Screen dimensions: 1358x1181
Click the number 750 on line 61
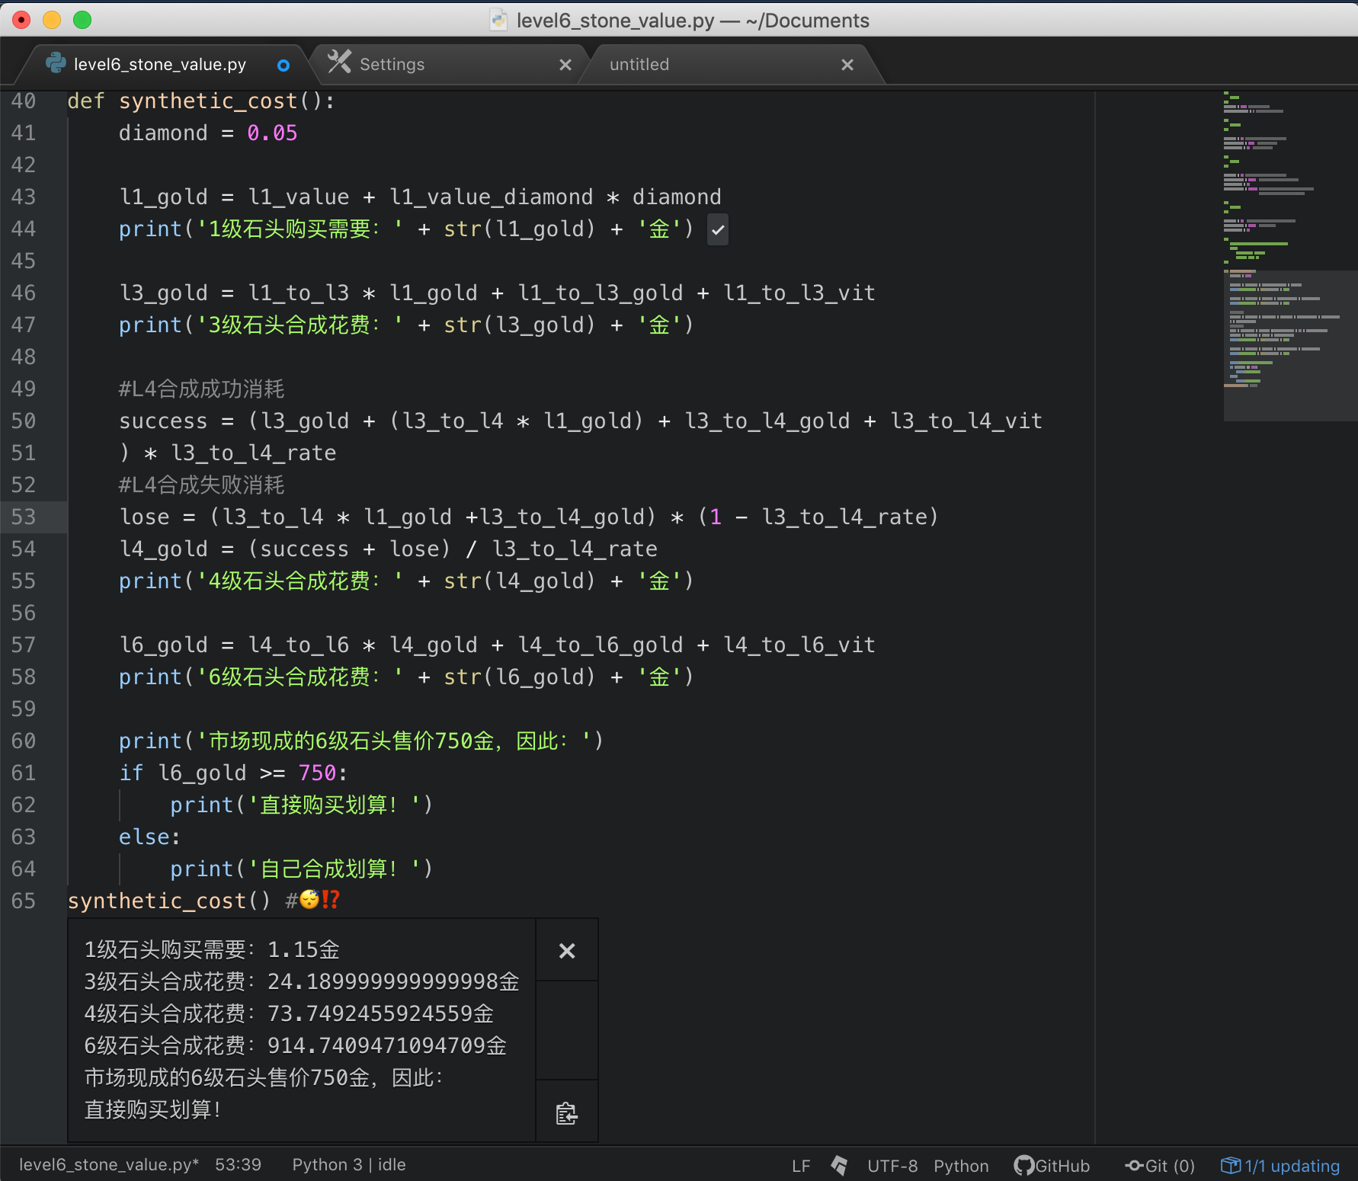point(317,773)
